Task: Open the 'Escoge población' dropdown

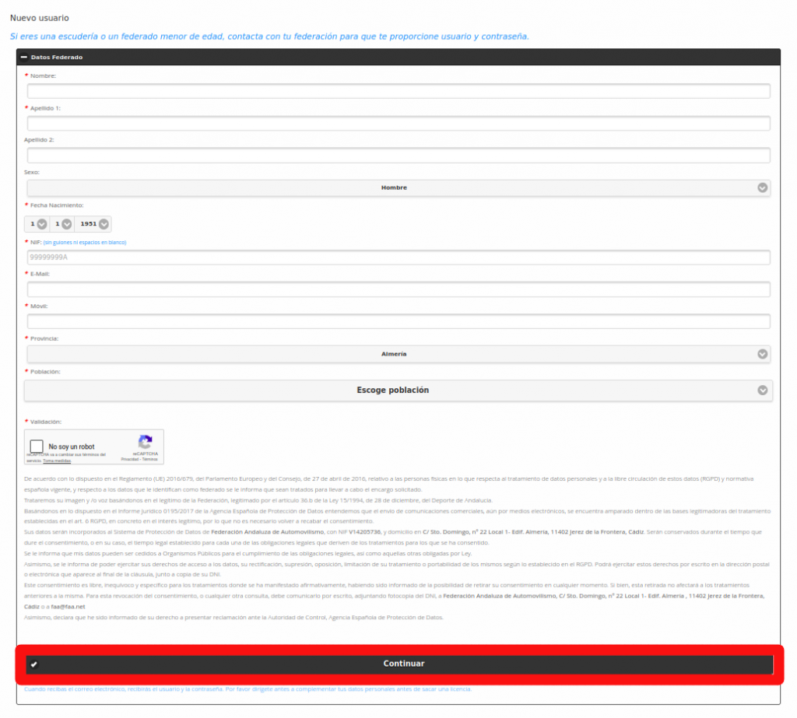Action: coord(392,391)
